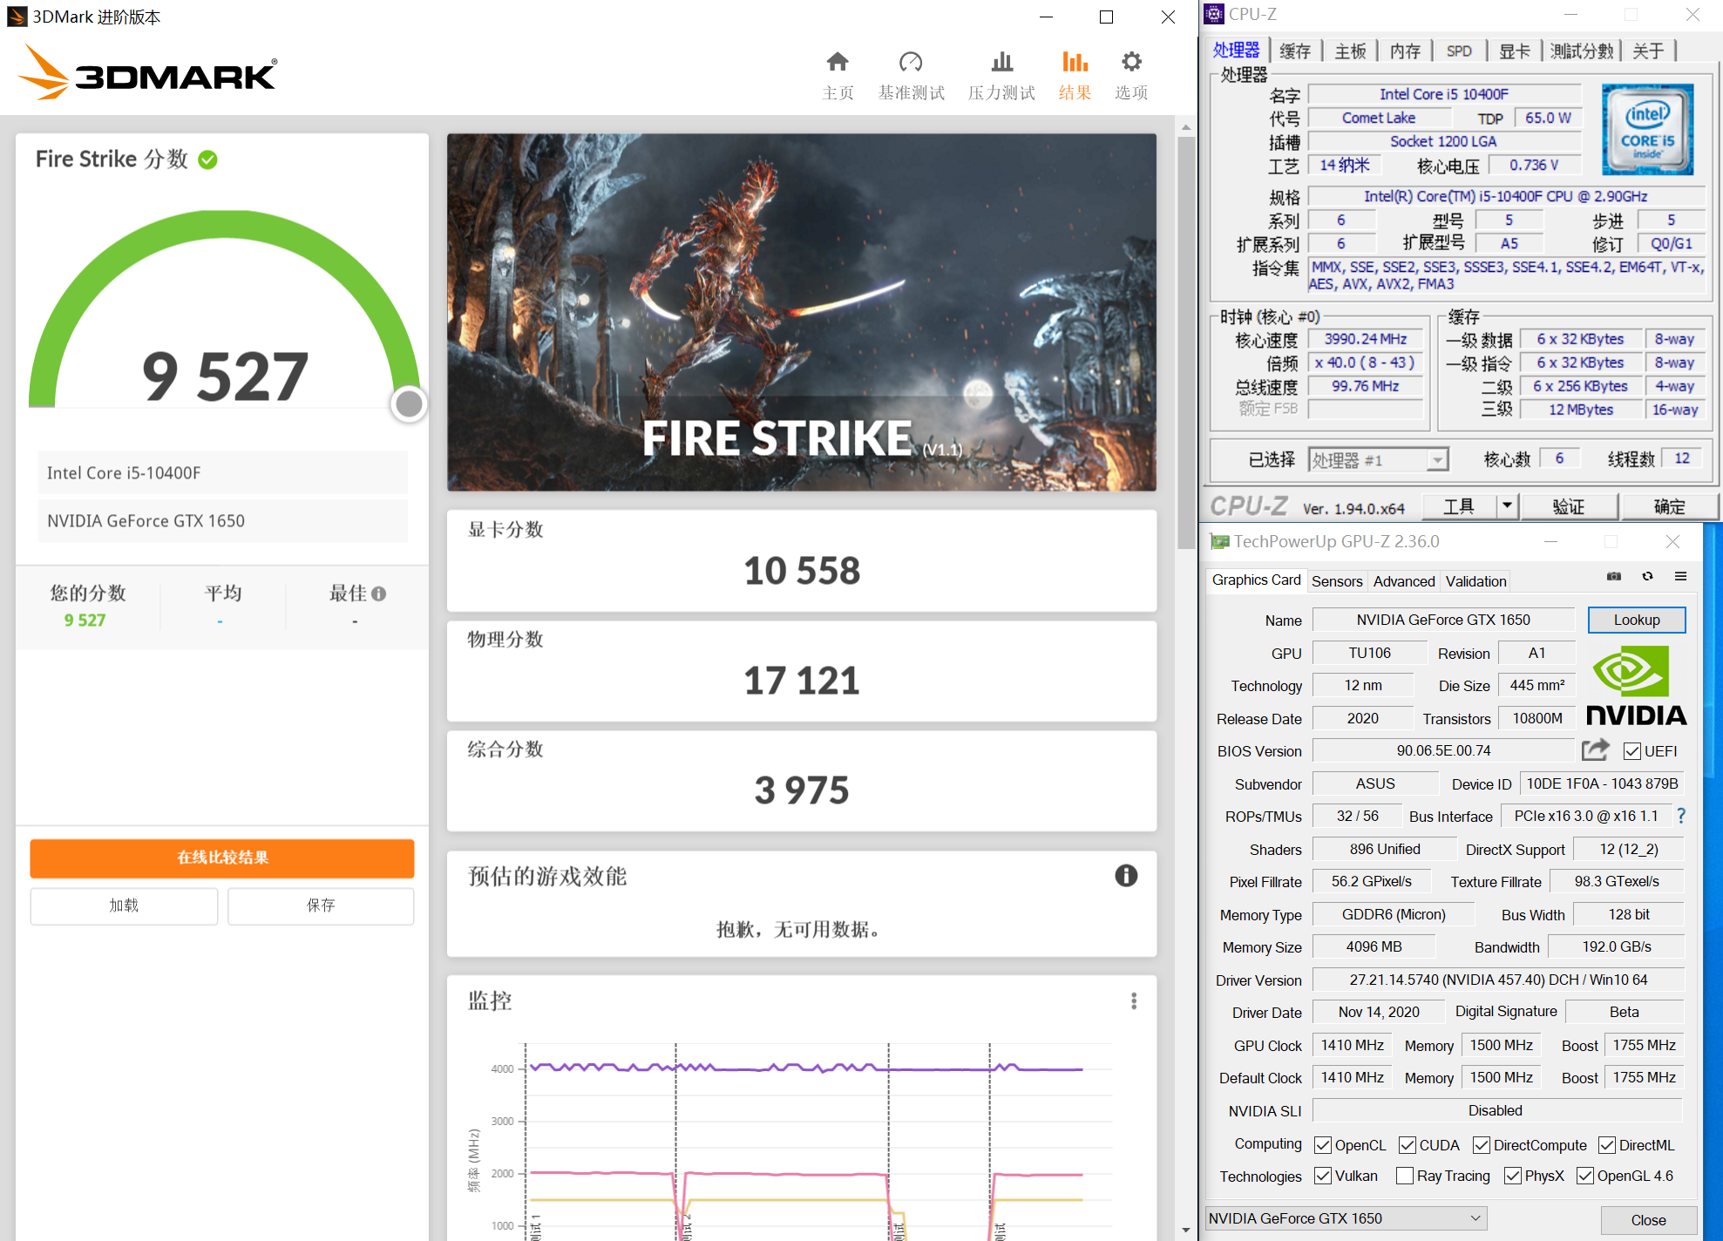
Task: Click the info icon in estimated game performance
Action: (x=1126, y=876)
